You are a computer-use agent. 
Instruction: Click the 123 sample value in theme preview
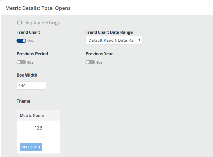(x=39, y=128)
